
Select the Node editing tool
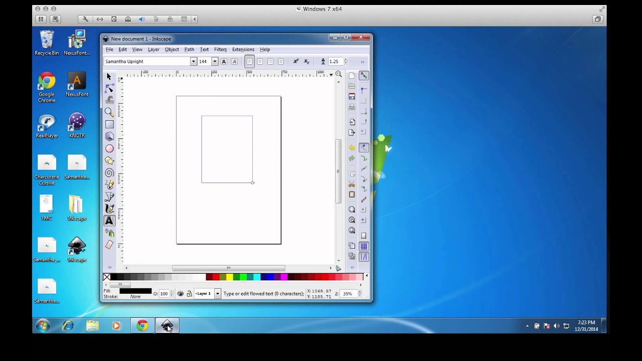pos(109,89)
